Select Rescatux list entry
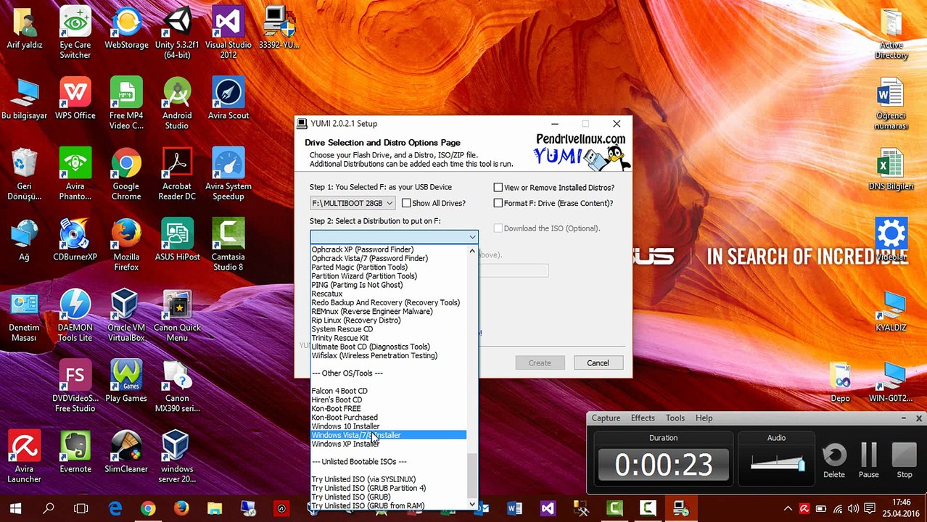The width and height of the screenshot is (927, 522). [x=389, y=294]
